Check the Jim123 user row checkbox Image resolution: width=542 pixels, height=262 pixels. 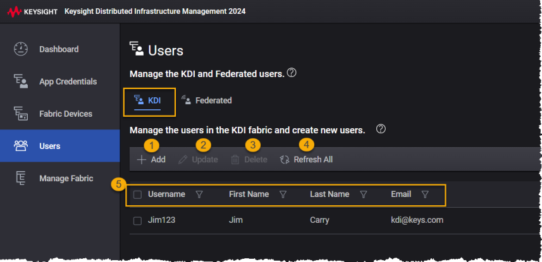point(138,221)
